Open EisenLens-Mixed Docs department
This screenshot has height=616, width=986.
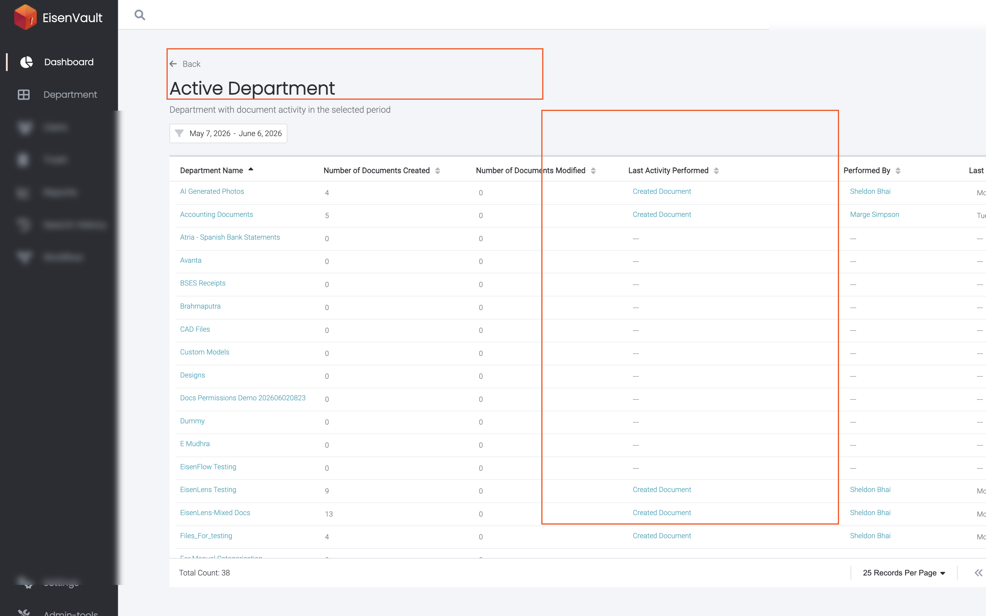pyautogui.click(x=215, y=512)
